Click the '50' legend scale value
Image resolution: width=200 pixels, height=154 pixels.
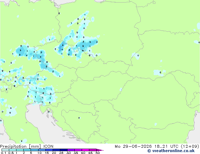(x=97, y=153)
